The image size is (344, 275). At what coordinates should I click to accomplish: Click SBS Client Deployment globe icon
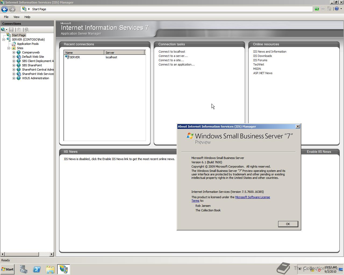[x=19, y=61]
